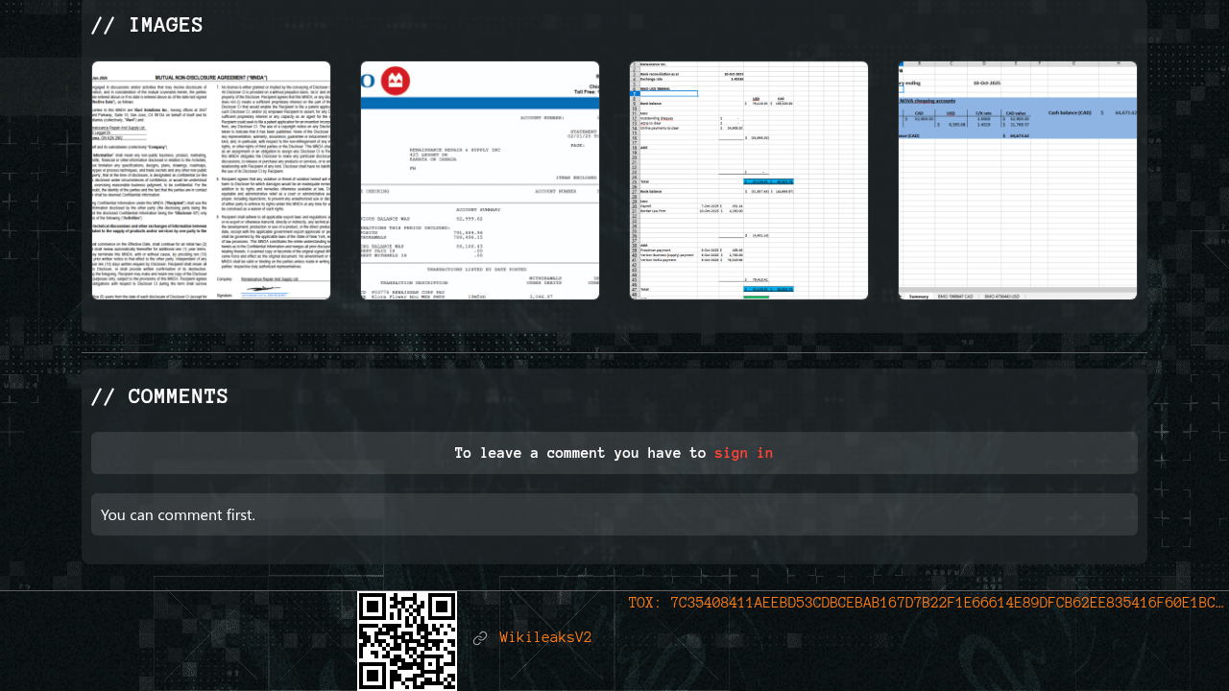Click the "// IMAGES" section heading
The width and height of the screenshot is (1229, 691).
pos(147,26)
